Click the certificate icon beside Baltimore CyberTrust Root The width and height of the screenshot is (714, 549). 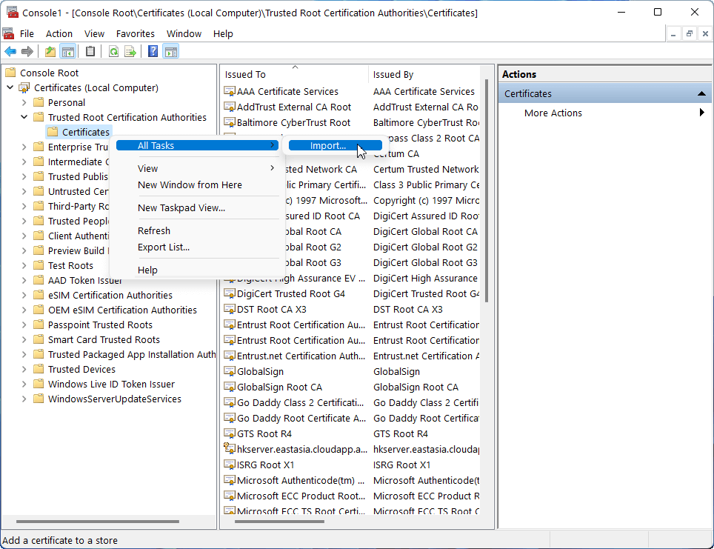pyautogui.click(x=230, y=122)
